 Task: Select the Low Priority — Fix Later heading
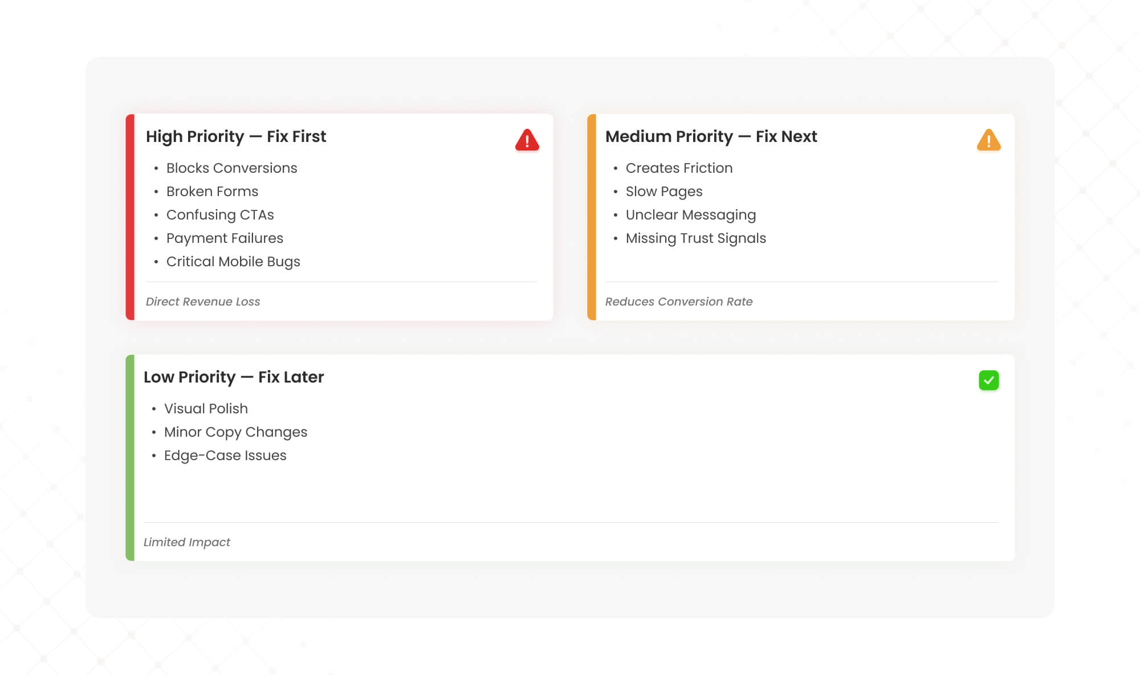pos(234,377)
